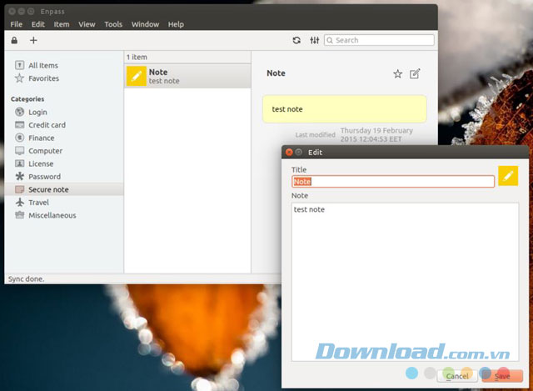Click the Travel airplane icon in sidebar
533x391 pixels.
point(20,202)
